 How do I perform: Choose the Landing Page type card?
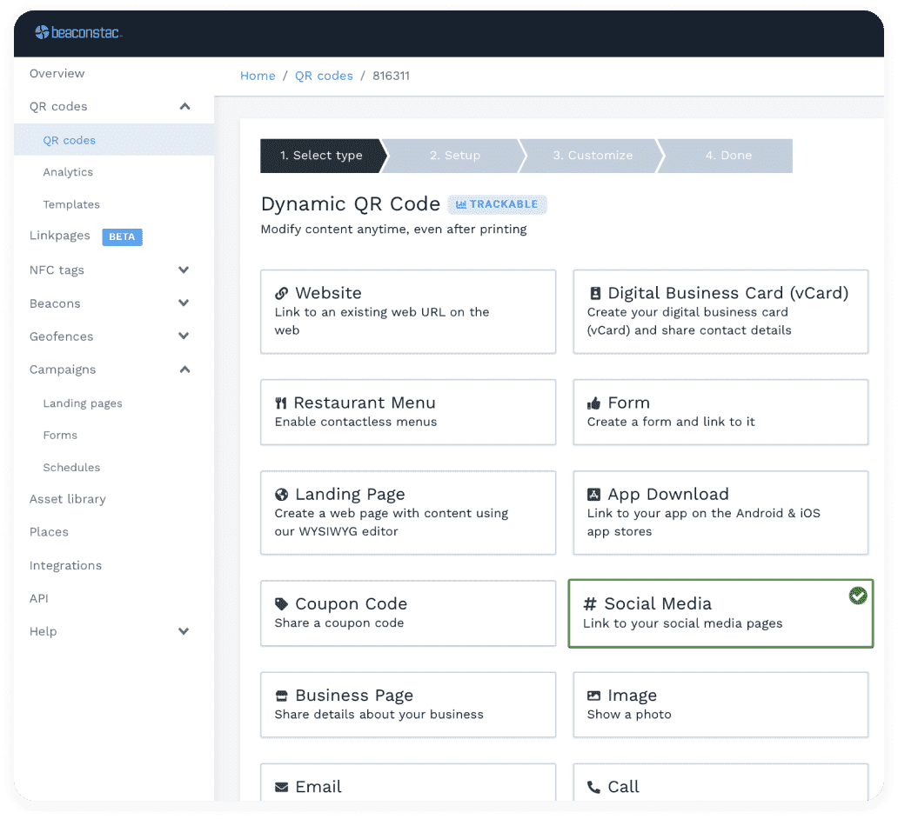click(408, 513)
